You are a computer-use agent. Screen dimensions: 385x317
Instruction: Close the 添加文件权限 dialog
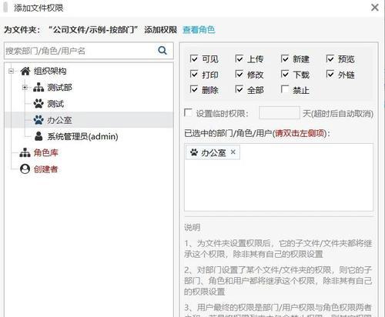[375, 8]
